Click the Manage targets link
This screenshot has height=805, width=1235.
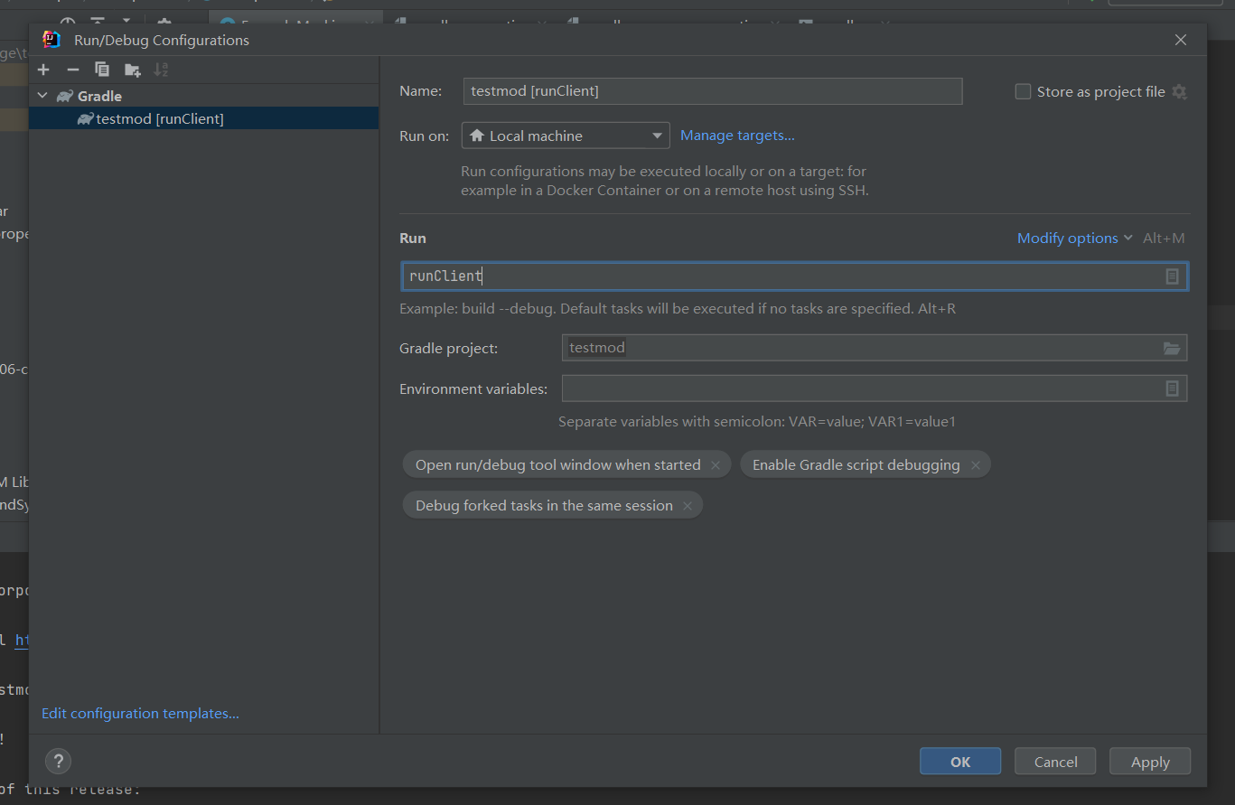(737, 136)
